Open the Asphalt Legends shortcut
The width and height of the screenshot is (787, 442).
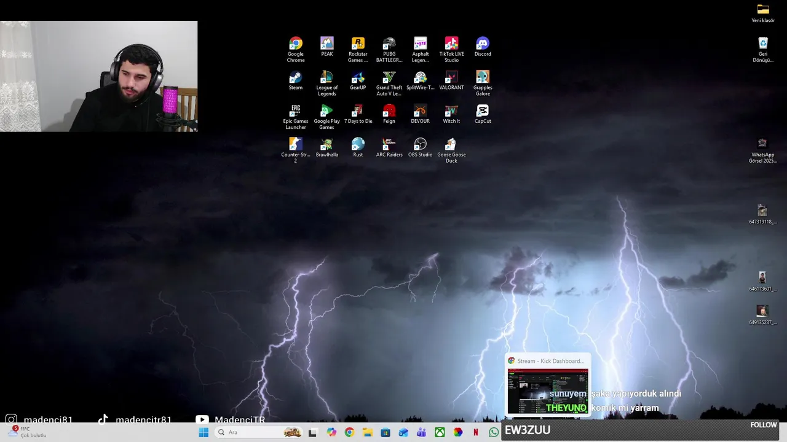tap(421, 50)
